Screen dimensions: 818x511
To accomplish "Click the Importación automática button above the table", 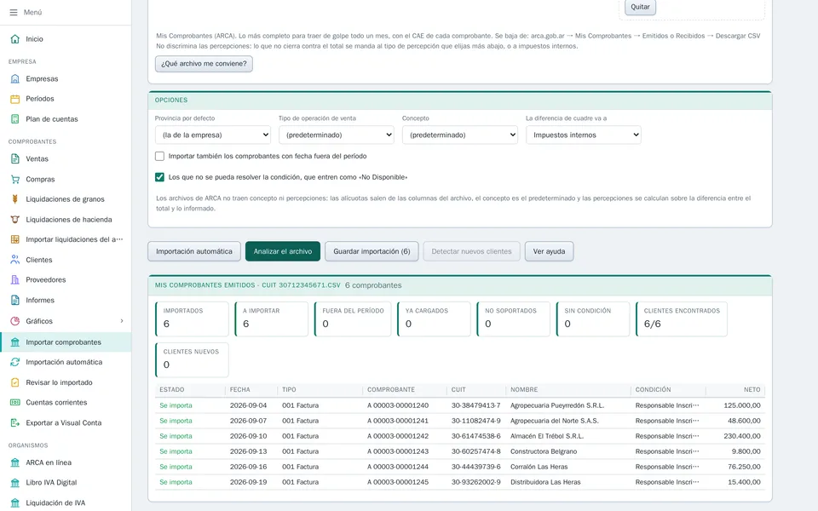I will [x=194, y=251].
